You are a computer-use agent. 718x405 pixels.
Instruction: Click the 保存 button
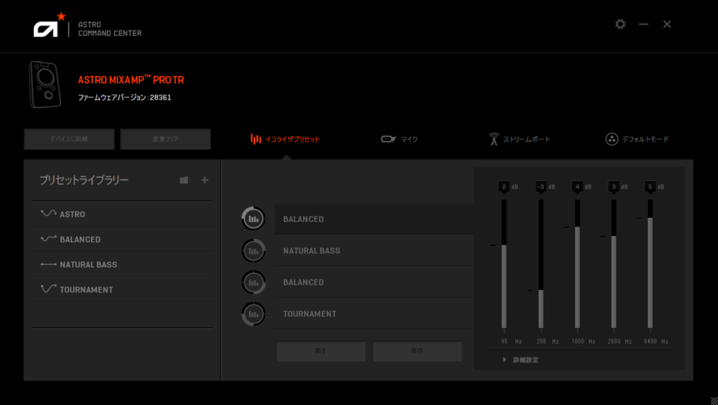[x=417, y=351]
